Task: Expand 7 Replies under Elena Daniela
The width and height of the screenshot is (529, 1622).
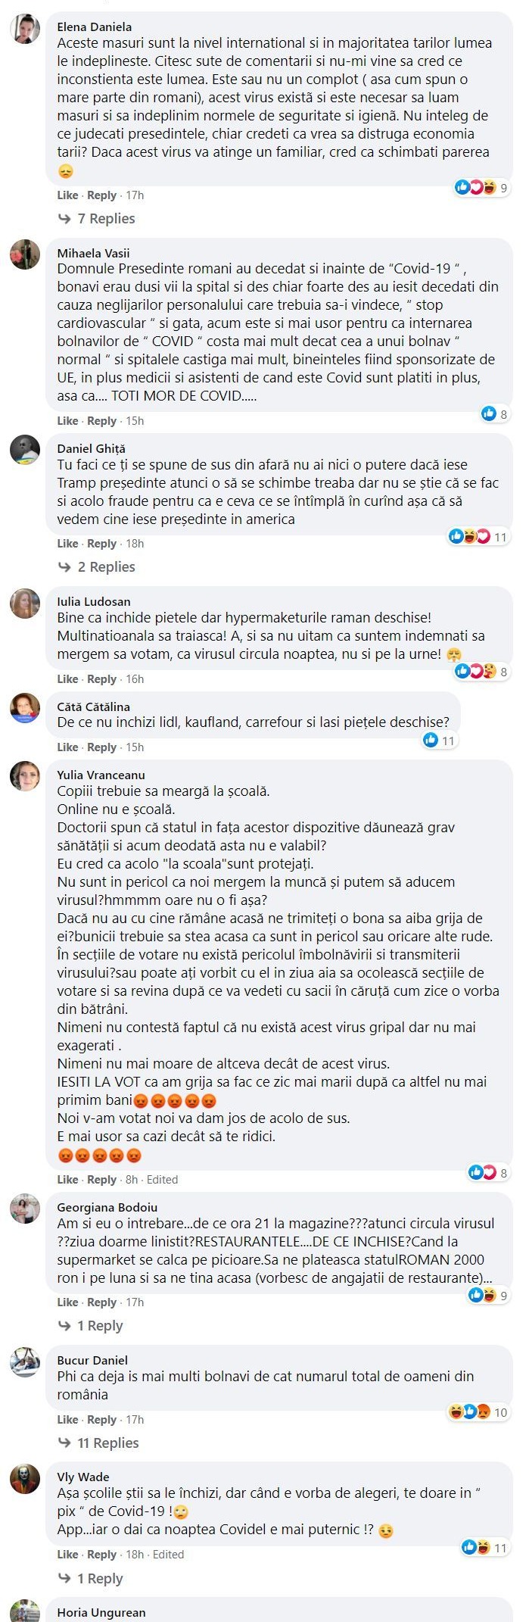Action: click(97, 219)
